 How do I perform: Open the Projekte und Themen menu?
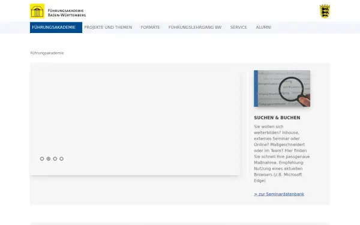pyautogui.click(x=108, y=28)
